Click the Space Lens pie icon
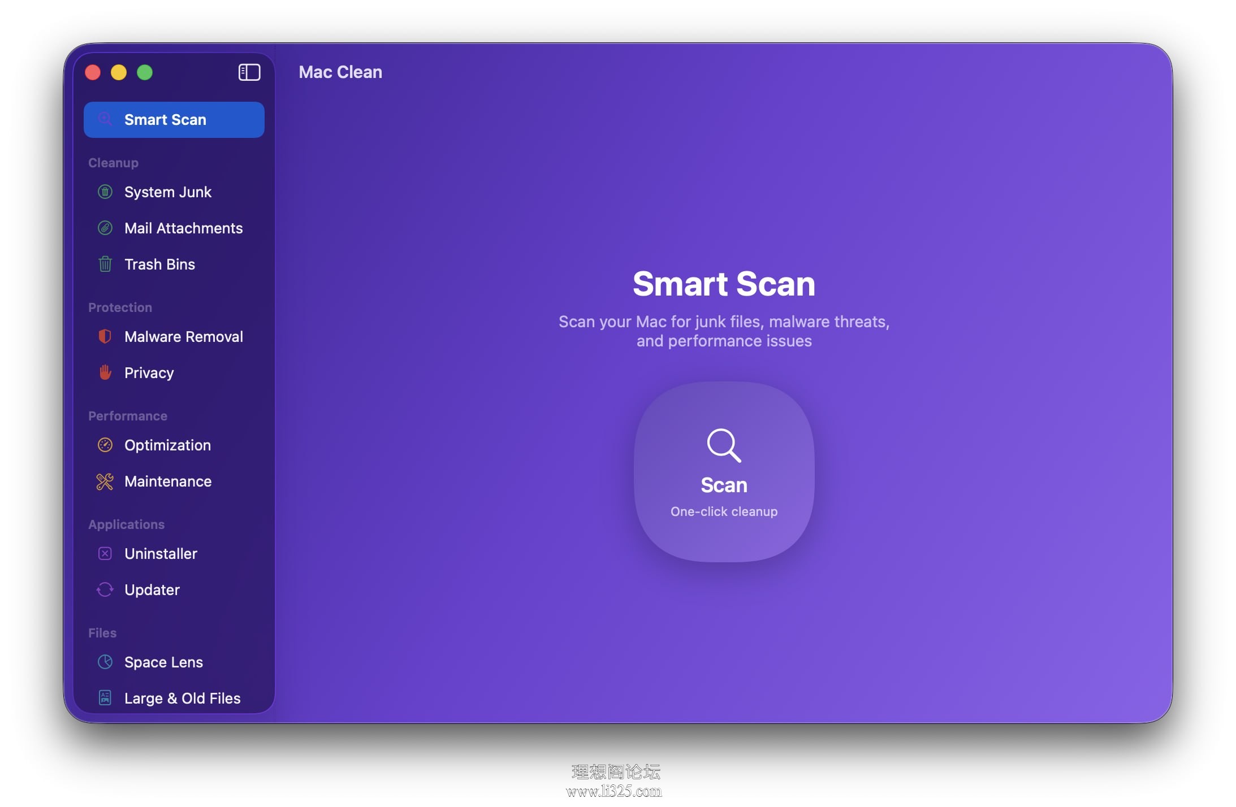1236x807 pixels. pyautogui.click(x=105, y=662)
